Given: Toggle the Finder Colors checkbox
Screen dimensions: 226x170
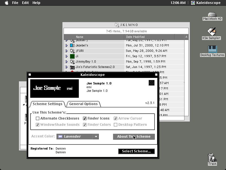Looking at the screenshot, I should click(85, 125).
